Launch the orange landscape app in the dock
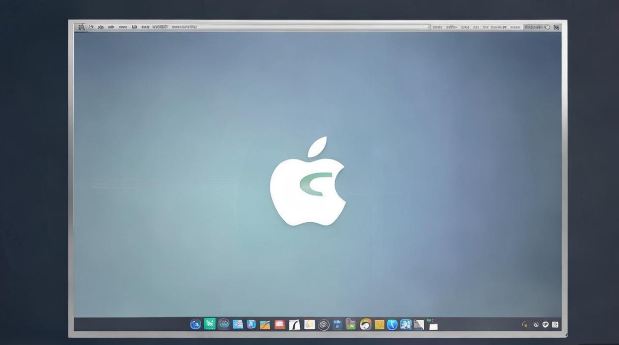619x345 pixels. click(x=265, y=325)
